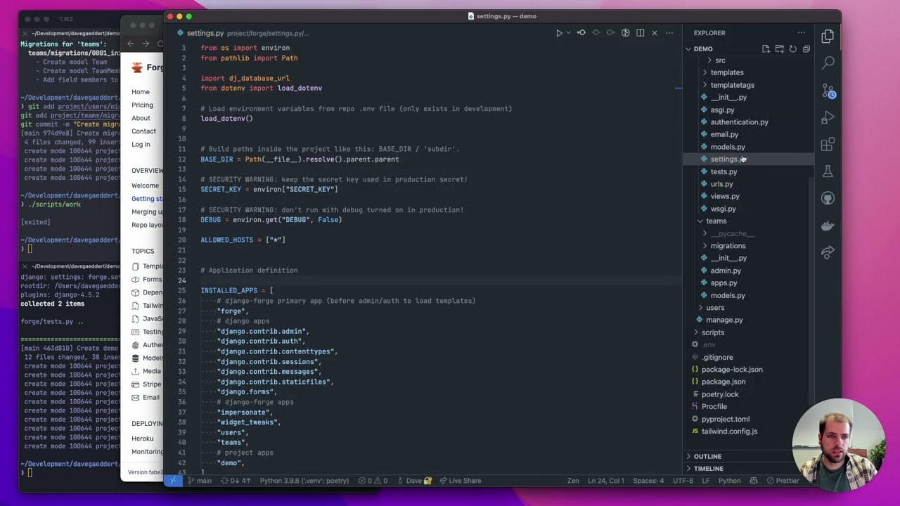This screenshot has width=900, height=506.
Task: Click Pricing link in Forge browser window
Action: coord(142,105)
